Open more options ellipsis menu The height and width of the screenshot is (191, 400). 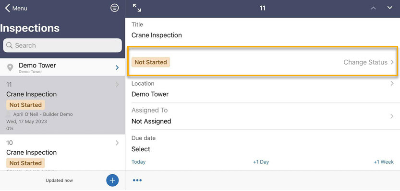pos(137,180)
